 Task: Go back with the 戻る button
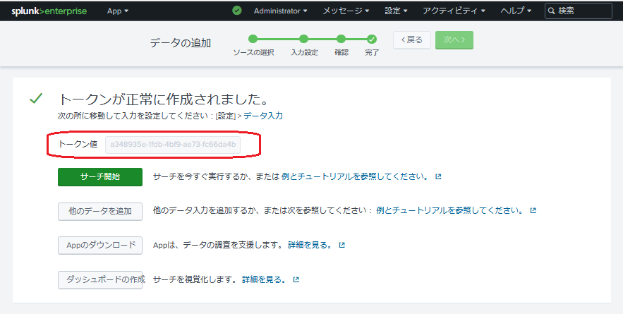(412, 40)
